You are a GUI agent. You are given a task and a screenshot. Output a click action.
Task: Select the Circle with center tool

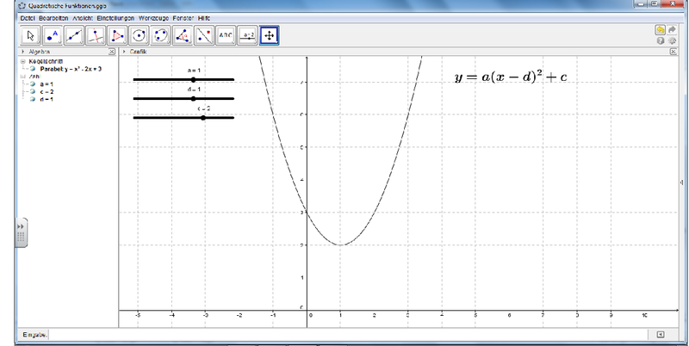click(140, 35)
